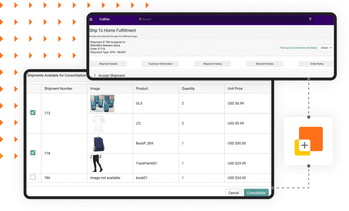Click the orange consolidation plus icon
This screenshot has height=211, width=349.
308,141
